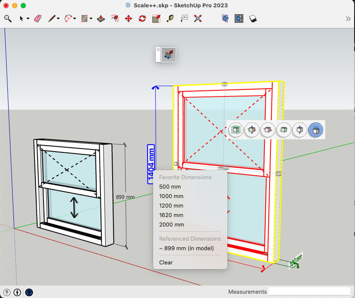Select the Rotate tool
This screenshot has height=298, width=355.
point(142,19)
